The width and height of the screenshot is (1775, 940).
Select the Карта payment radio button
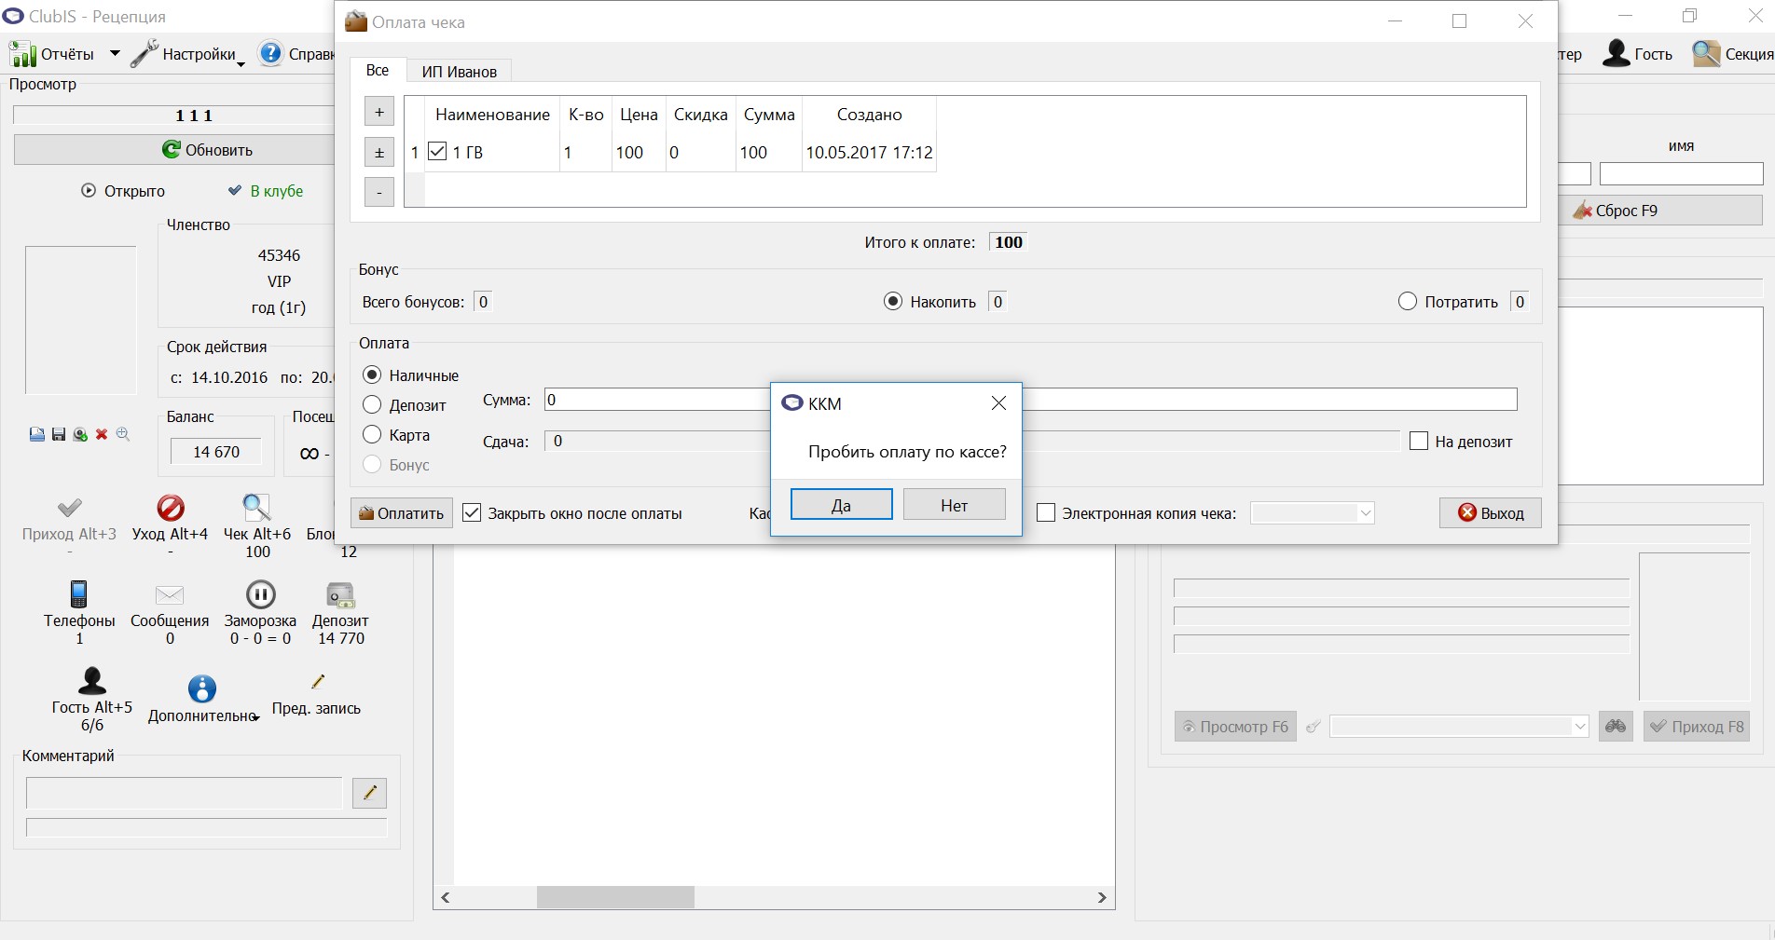pyautogui.click(x=372, y=434)
